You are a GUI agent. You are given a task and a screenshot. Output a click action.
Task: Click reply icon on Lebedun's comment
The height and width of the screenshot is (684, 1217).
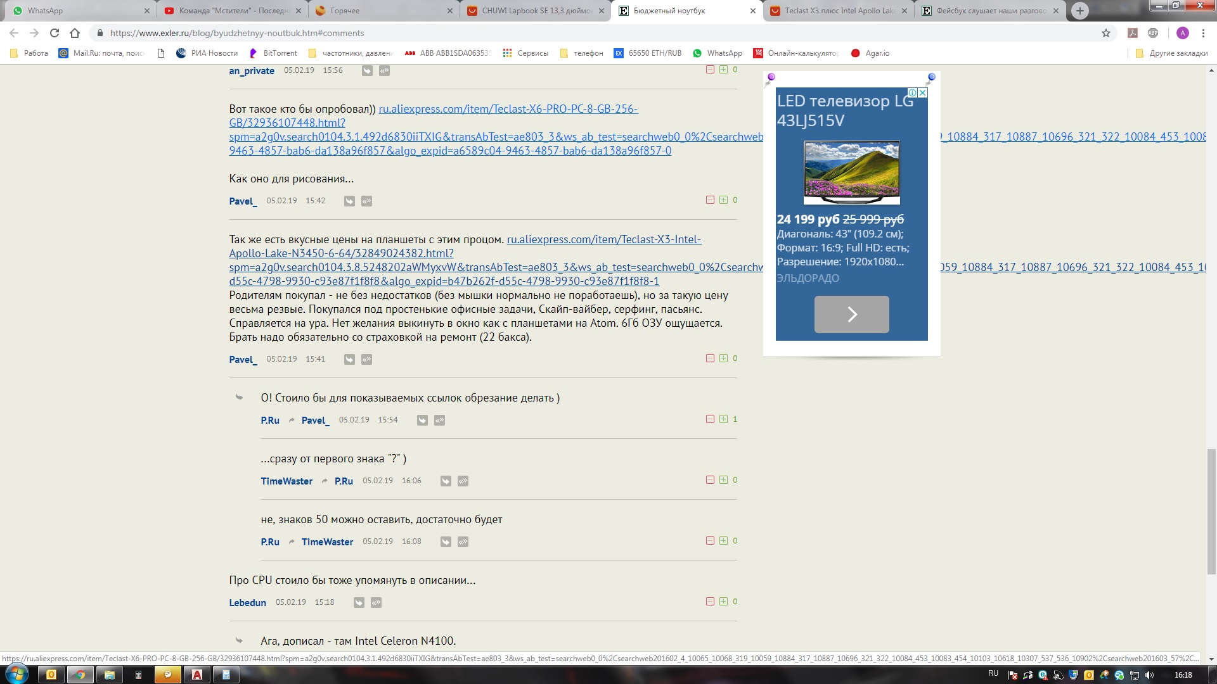[359, 602]
